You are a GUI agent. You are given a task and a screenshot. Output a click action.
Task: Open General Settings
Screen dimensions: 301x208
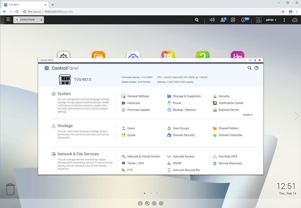(135, 96)
